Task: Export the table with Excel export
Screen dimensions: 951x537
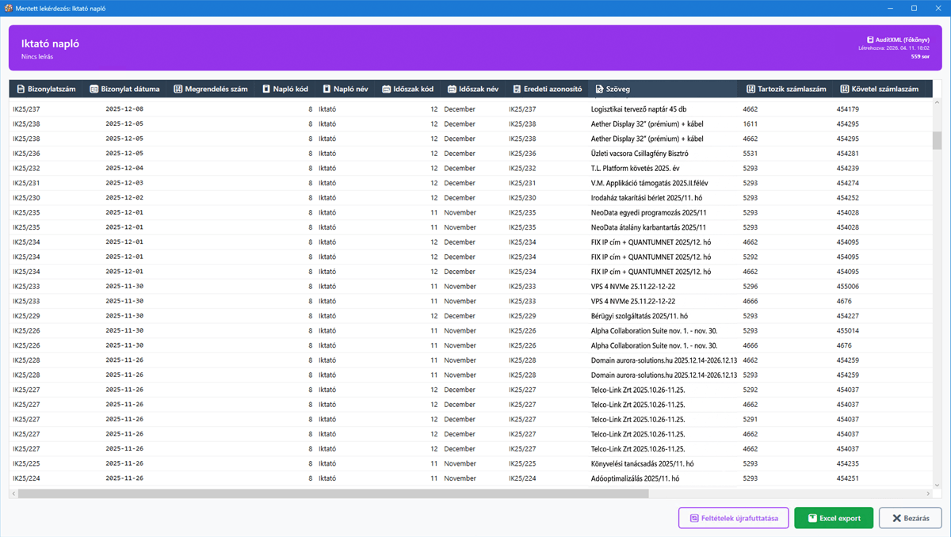Action: pyautogui.click(x=833, y=518)
